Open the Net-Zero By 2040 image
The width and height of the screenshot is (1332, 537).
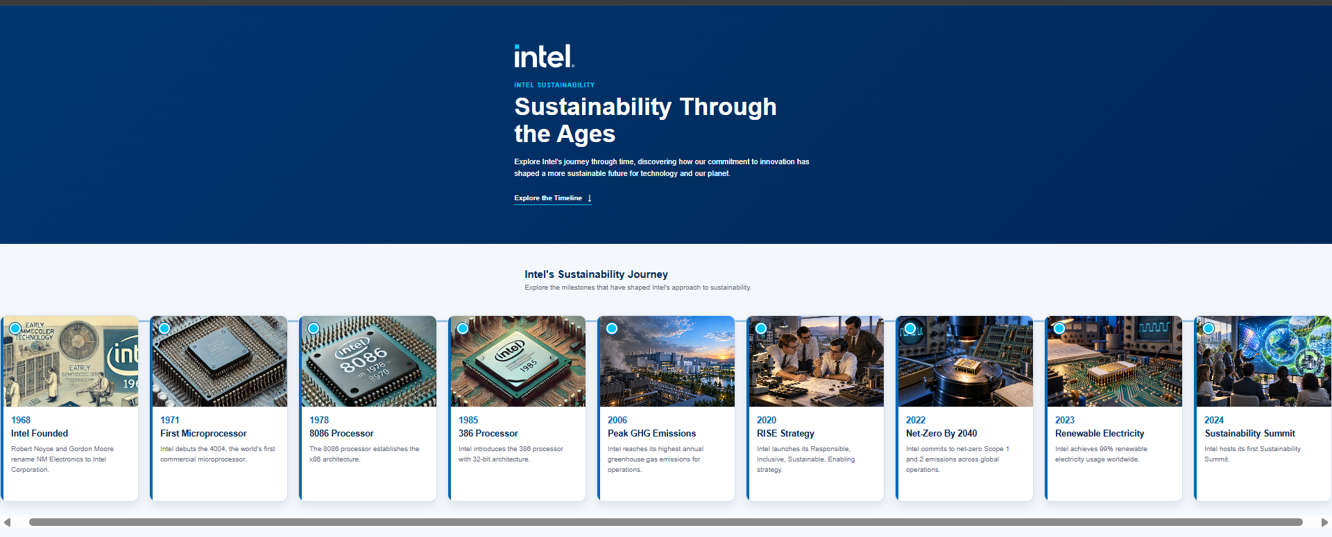[965, 361]
